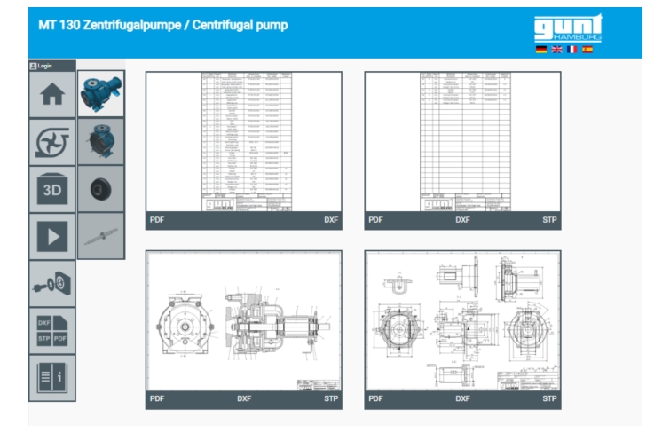This screenshot has height=433, width=670.
Task: Download PDF of first parts list
Action: point(157,220)
